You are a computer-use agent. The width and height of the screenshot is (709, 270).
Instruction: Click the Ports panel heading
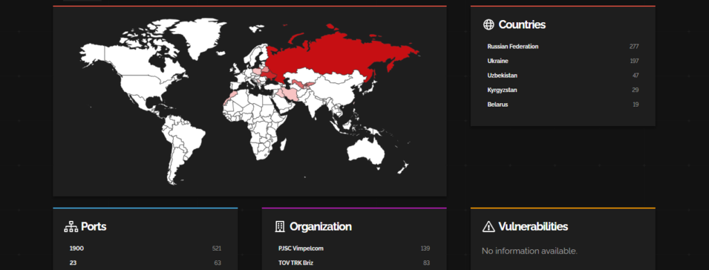click(93, 226)
